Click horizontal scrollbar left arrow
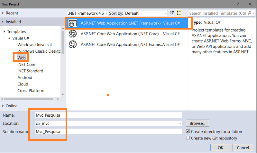Image resolution: width=257 pixels, height=153 pixels. (x=2, y=99)
